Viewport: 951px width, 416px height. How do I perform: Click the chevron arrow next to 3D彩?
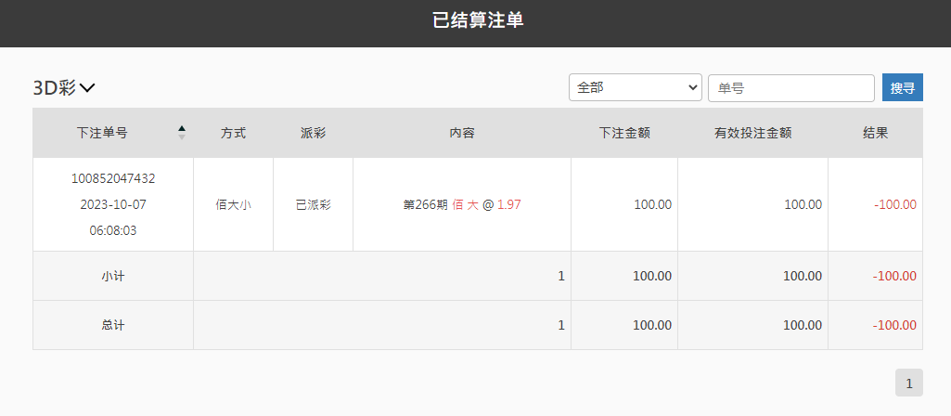(x=87, y=88)
